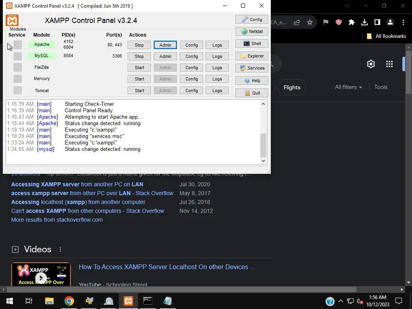The width and height of the screenshot is (412, 309).
Task: Click the flag extension icon in Chrome
Action: (326, 23)
